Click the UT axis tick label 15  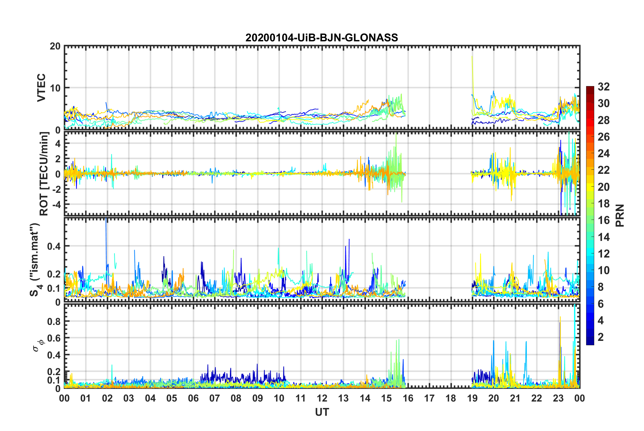pyautogui.click(x=386, y=398)
